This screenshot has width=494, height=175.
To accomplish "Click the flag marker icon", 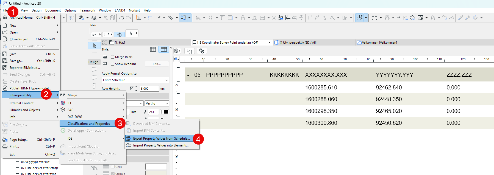I will 398,18.
